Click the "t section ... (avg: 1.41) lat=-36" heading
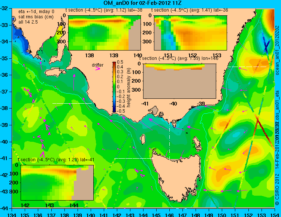This screenshot has height=217, width=281. 190,10
